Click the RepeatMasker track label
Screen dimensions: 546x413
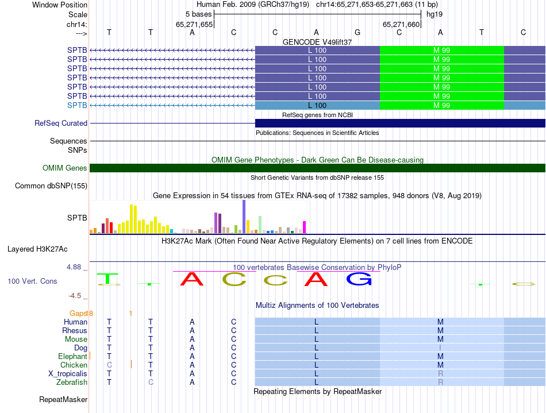tap(63, 399)
